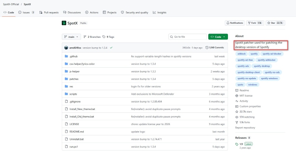Open the README.md file
The width and height of the screenshot is (296, 152).
pos(77,132)
